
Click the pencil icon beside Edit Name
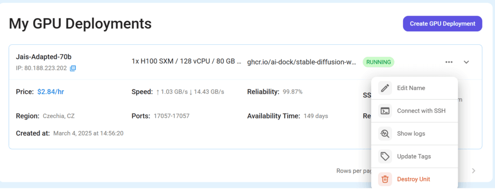pos(385,88)
